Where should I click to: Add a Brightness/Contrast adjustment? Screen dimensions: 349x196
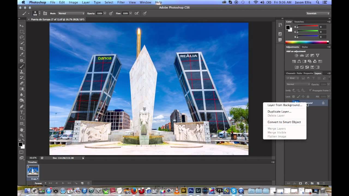[296, 56]
